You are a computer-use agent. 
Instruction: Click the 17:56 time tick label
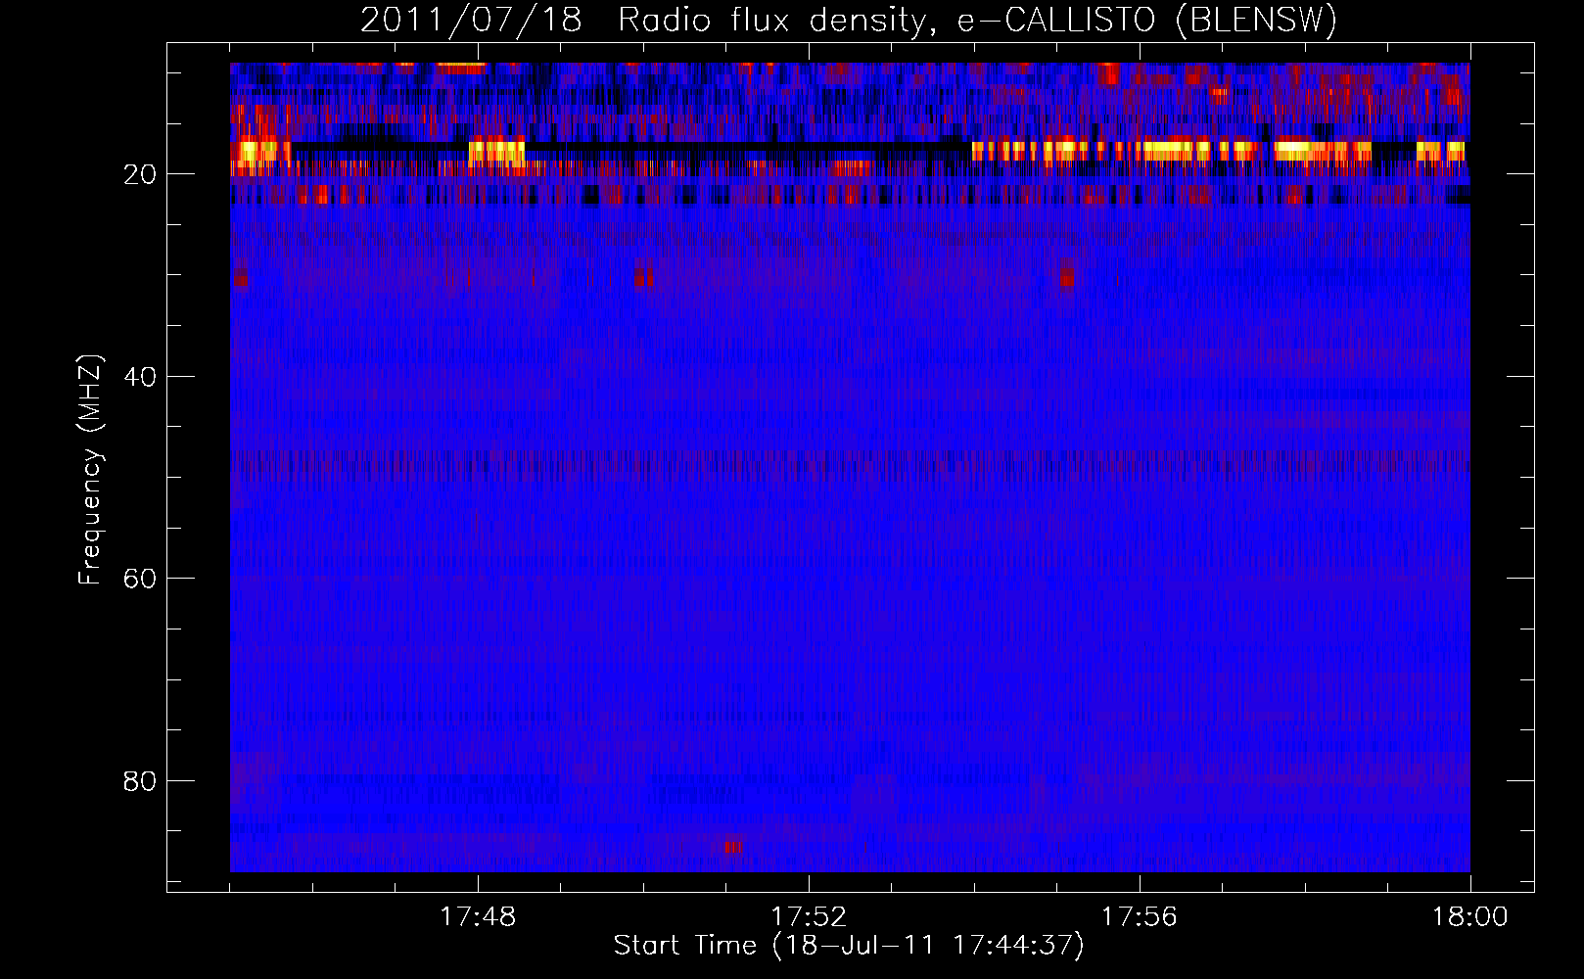1139,917
